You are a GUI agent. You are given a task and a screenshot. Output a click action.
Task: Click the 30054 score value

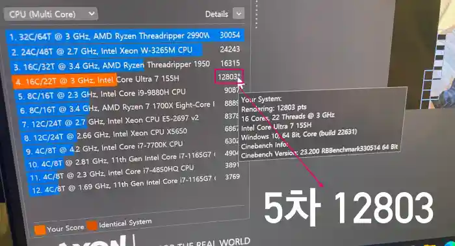[230, 35]
